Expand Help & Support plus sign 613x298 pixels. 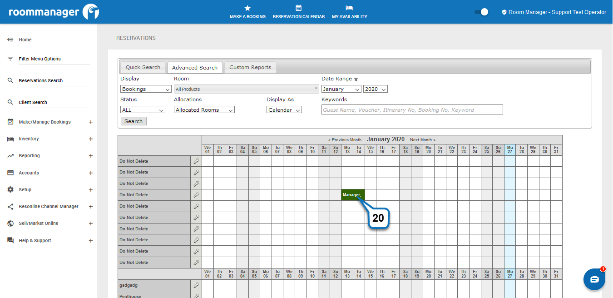[x=91, y=241]
